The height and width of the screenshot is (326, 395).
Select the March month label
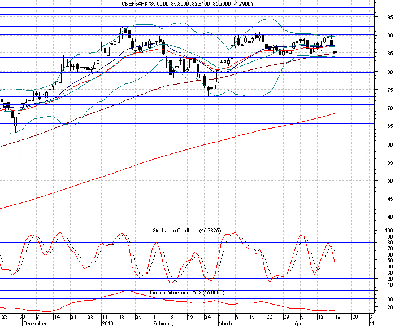[x=225, y=323]
